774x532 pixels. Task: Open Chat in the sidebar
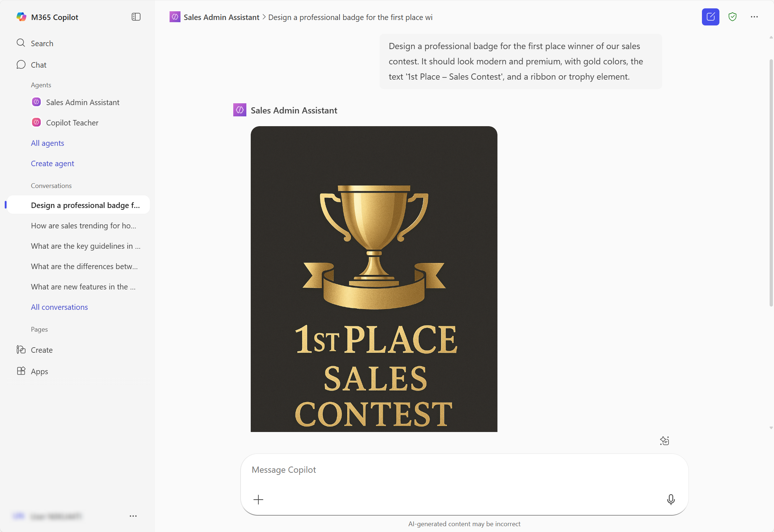[x=38, y=65]
